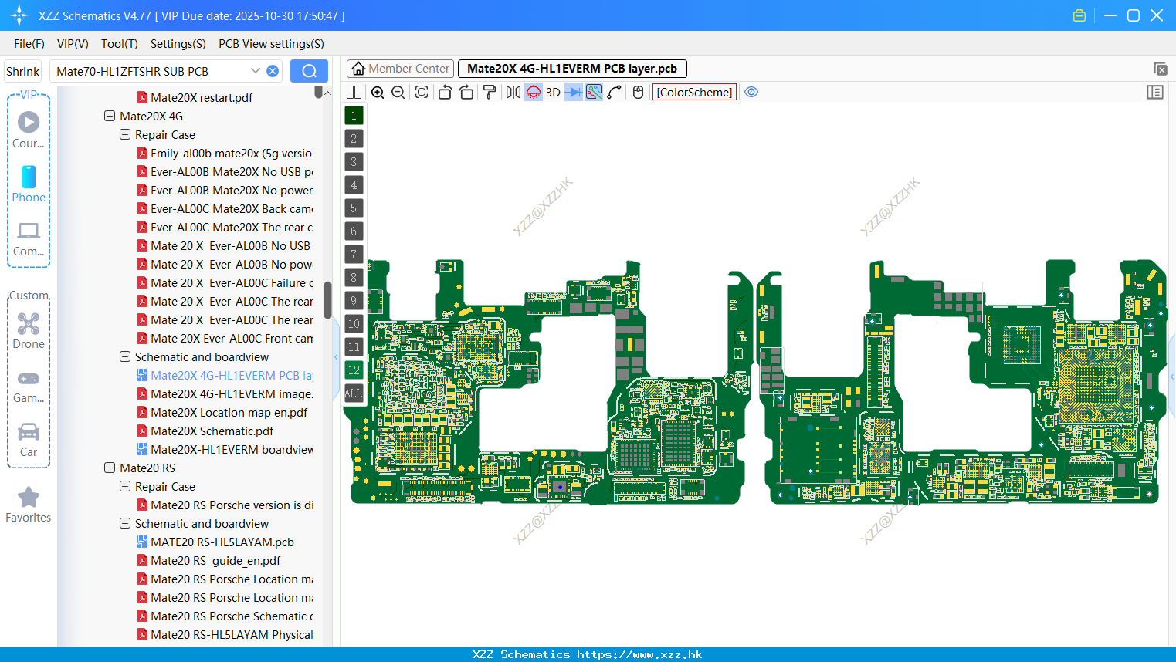Collapse Repair Case under Mate20 RS
The image size is (1176, 662).
(x=124, y=486)
